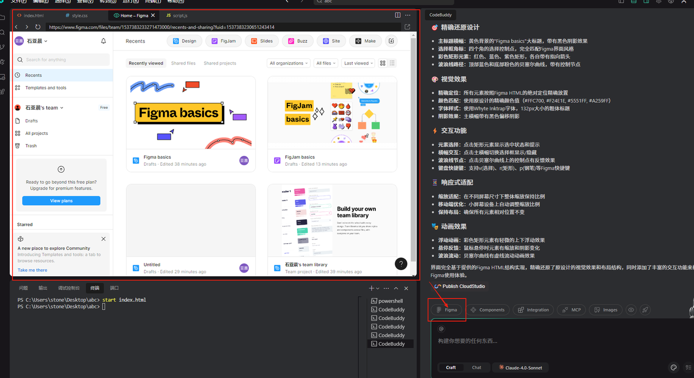Image resolution: width=694 pixels, height=378 pixels.
Task: Open the 调试控制台 panel tab
Action: (x=69, y=288)
